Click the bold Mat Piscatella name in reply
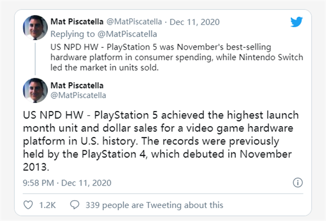The width and height of the screenshot is (326, 221). 77,21
